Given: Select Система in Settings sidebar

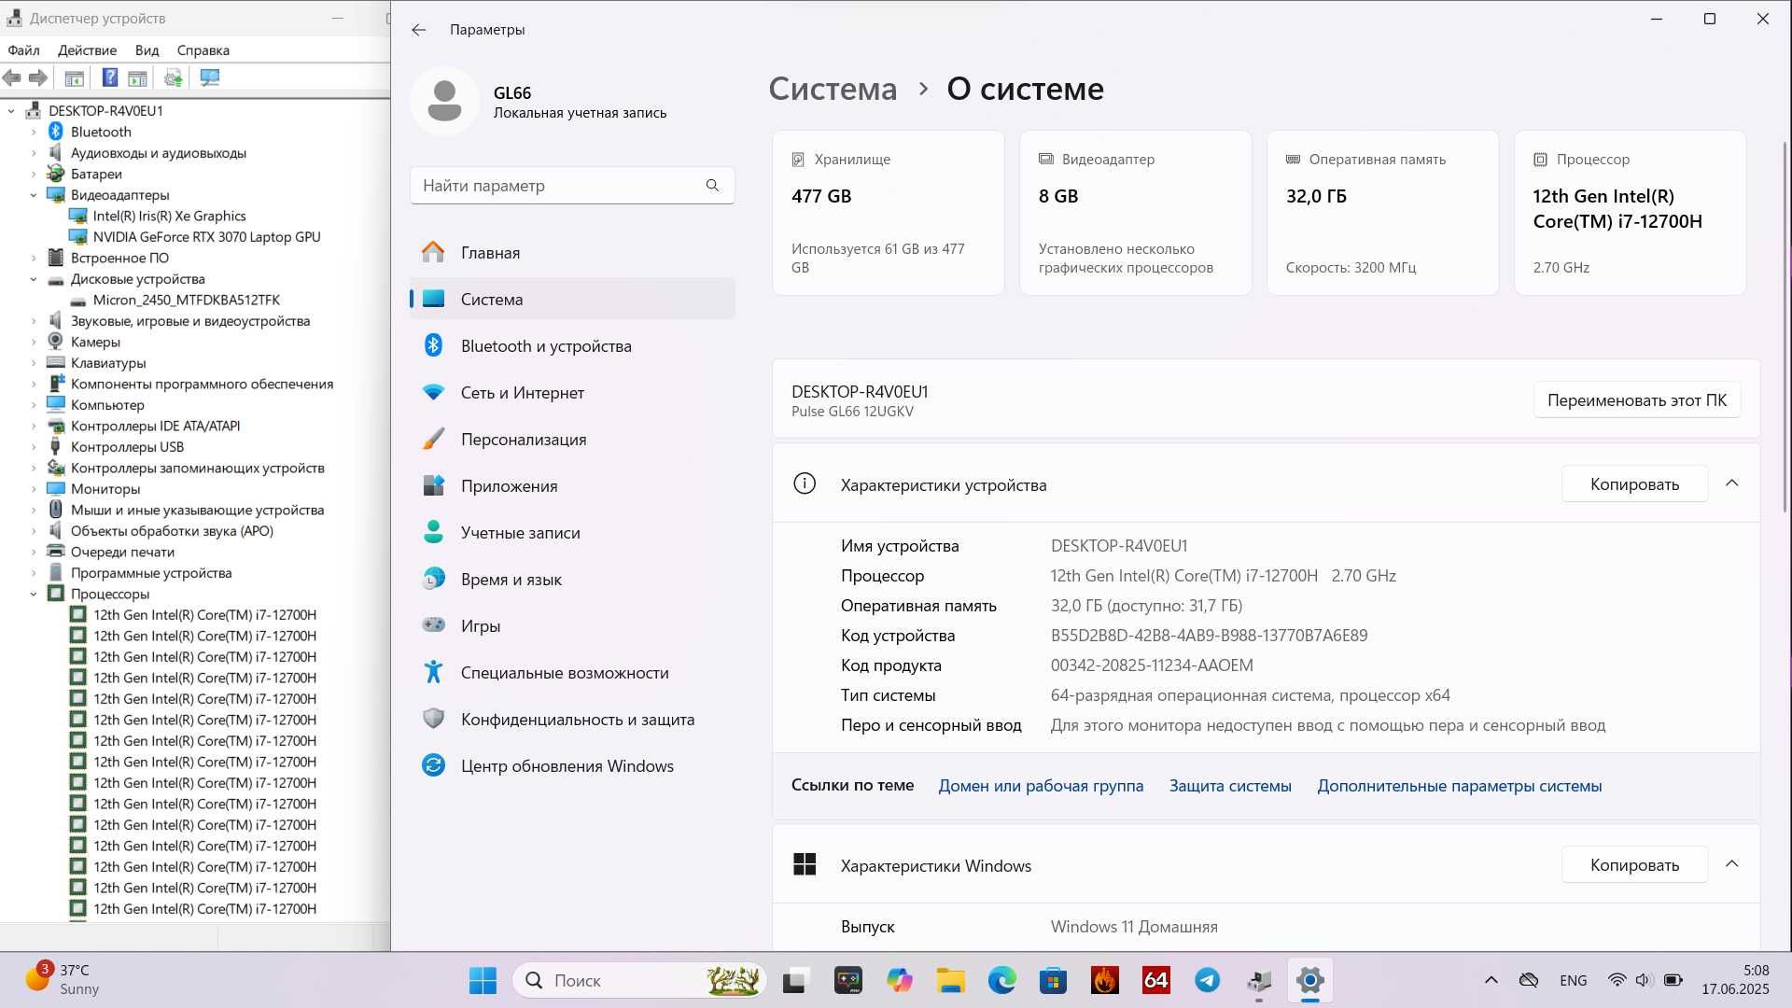Looking at the screenshot, I should click(x=572, y=300).
